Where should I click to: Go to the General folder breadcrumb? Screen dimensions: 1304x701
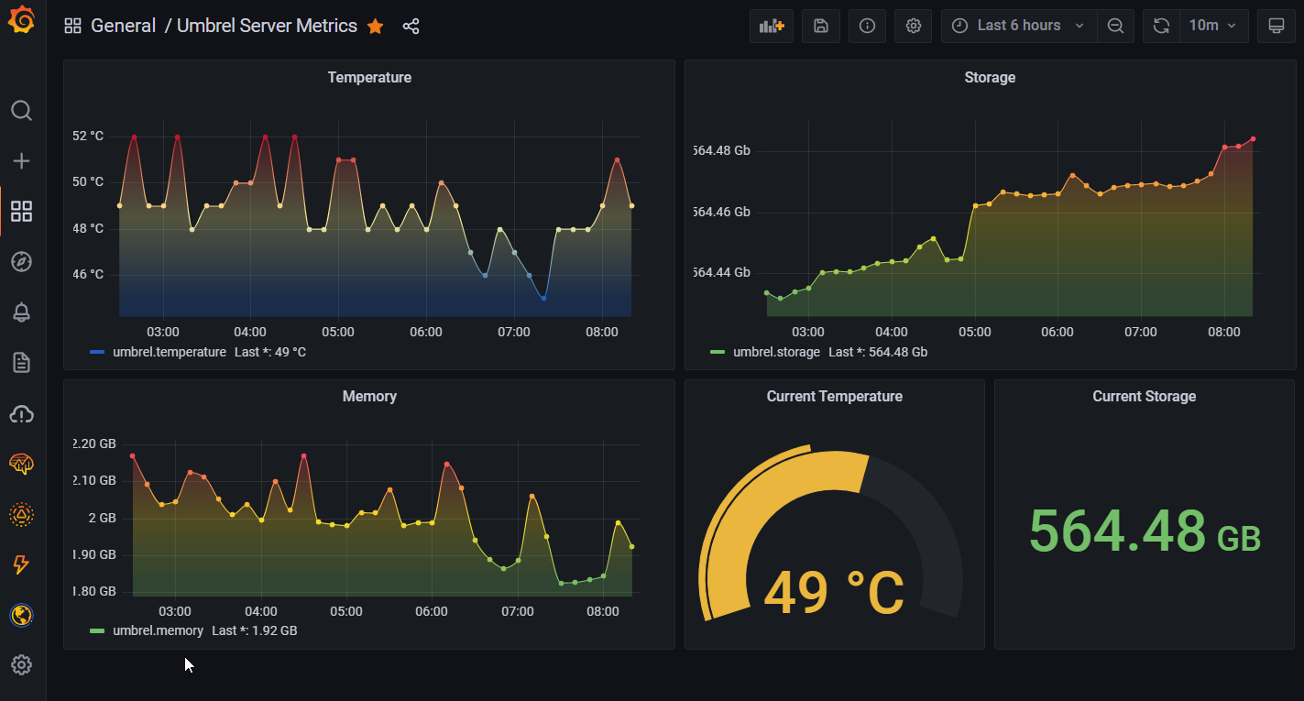click(124, 26)
